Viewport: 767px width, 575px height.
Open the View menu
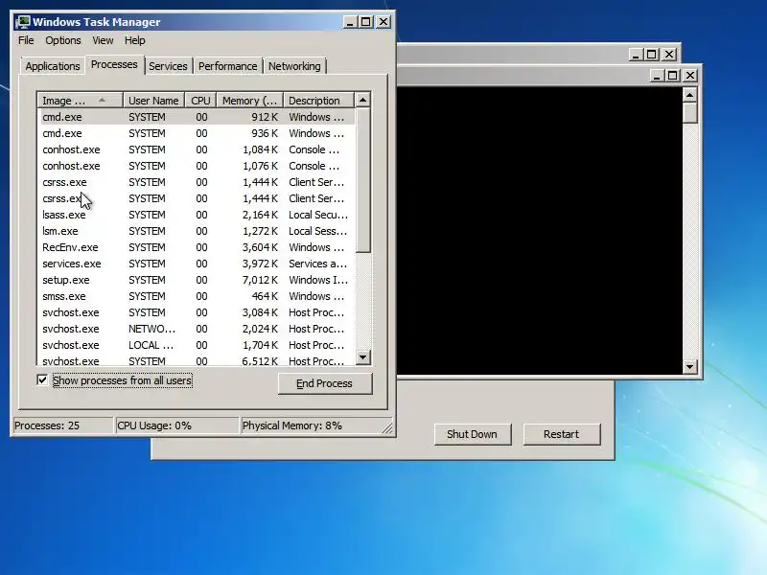tap(103, 40)
